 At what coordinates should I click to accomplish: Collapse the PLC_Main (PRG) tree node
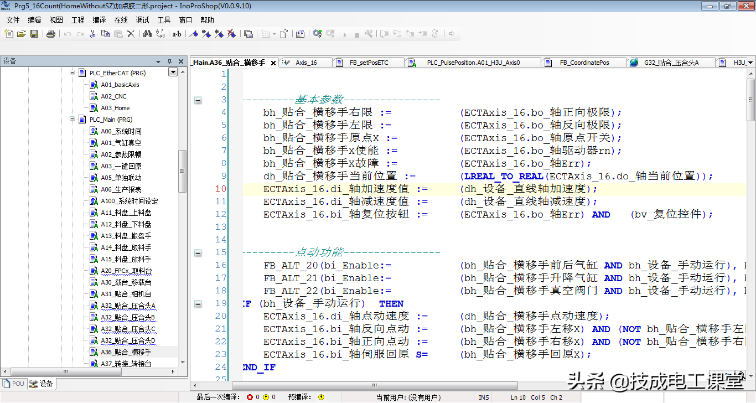pyautogui.click(x=73, y=120)
